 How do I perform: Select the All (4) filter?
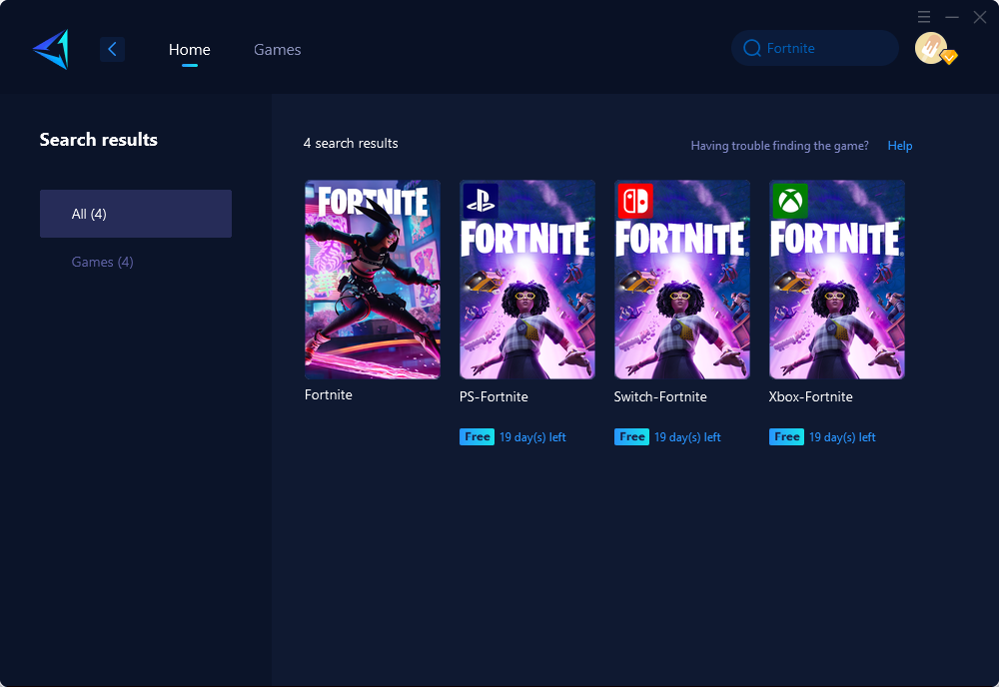click(135, 213)
